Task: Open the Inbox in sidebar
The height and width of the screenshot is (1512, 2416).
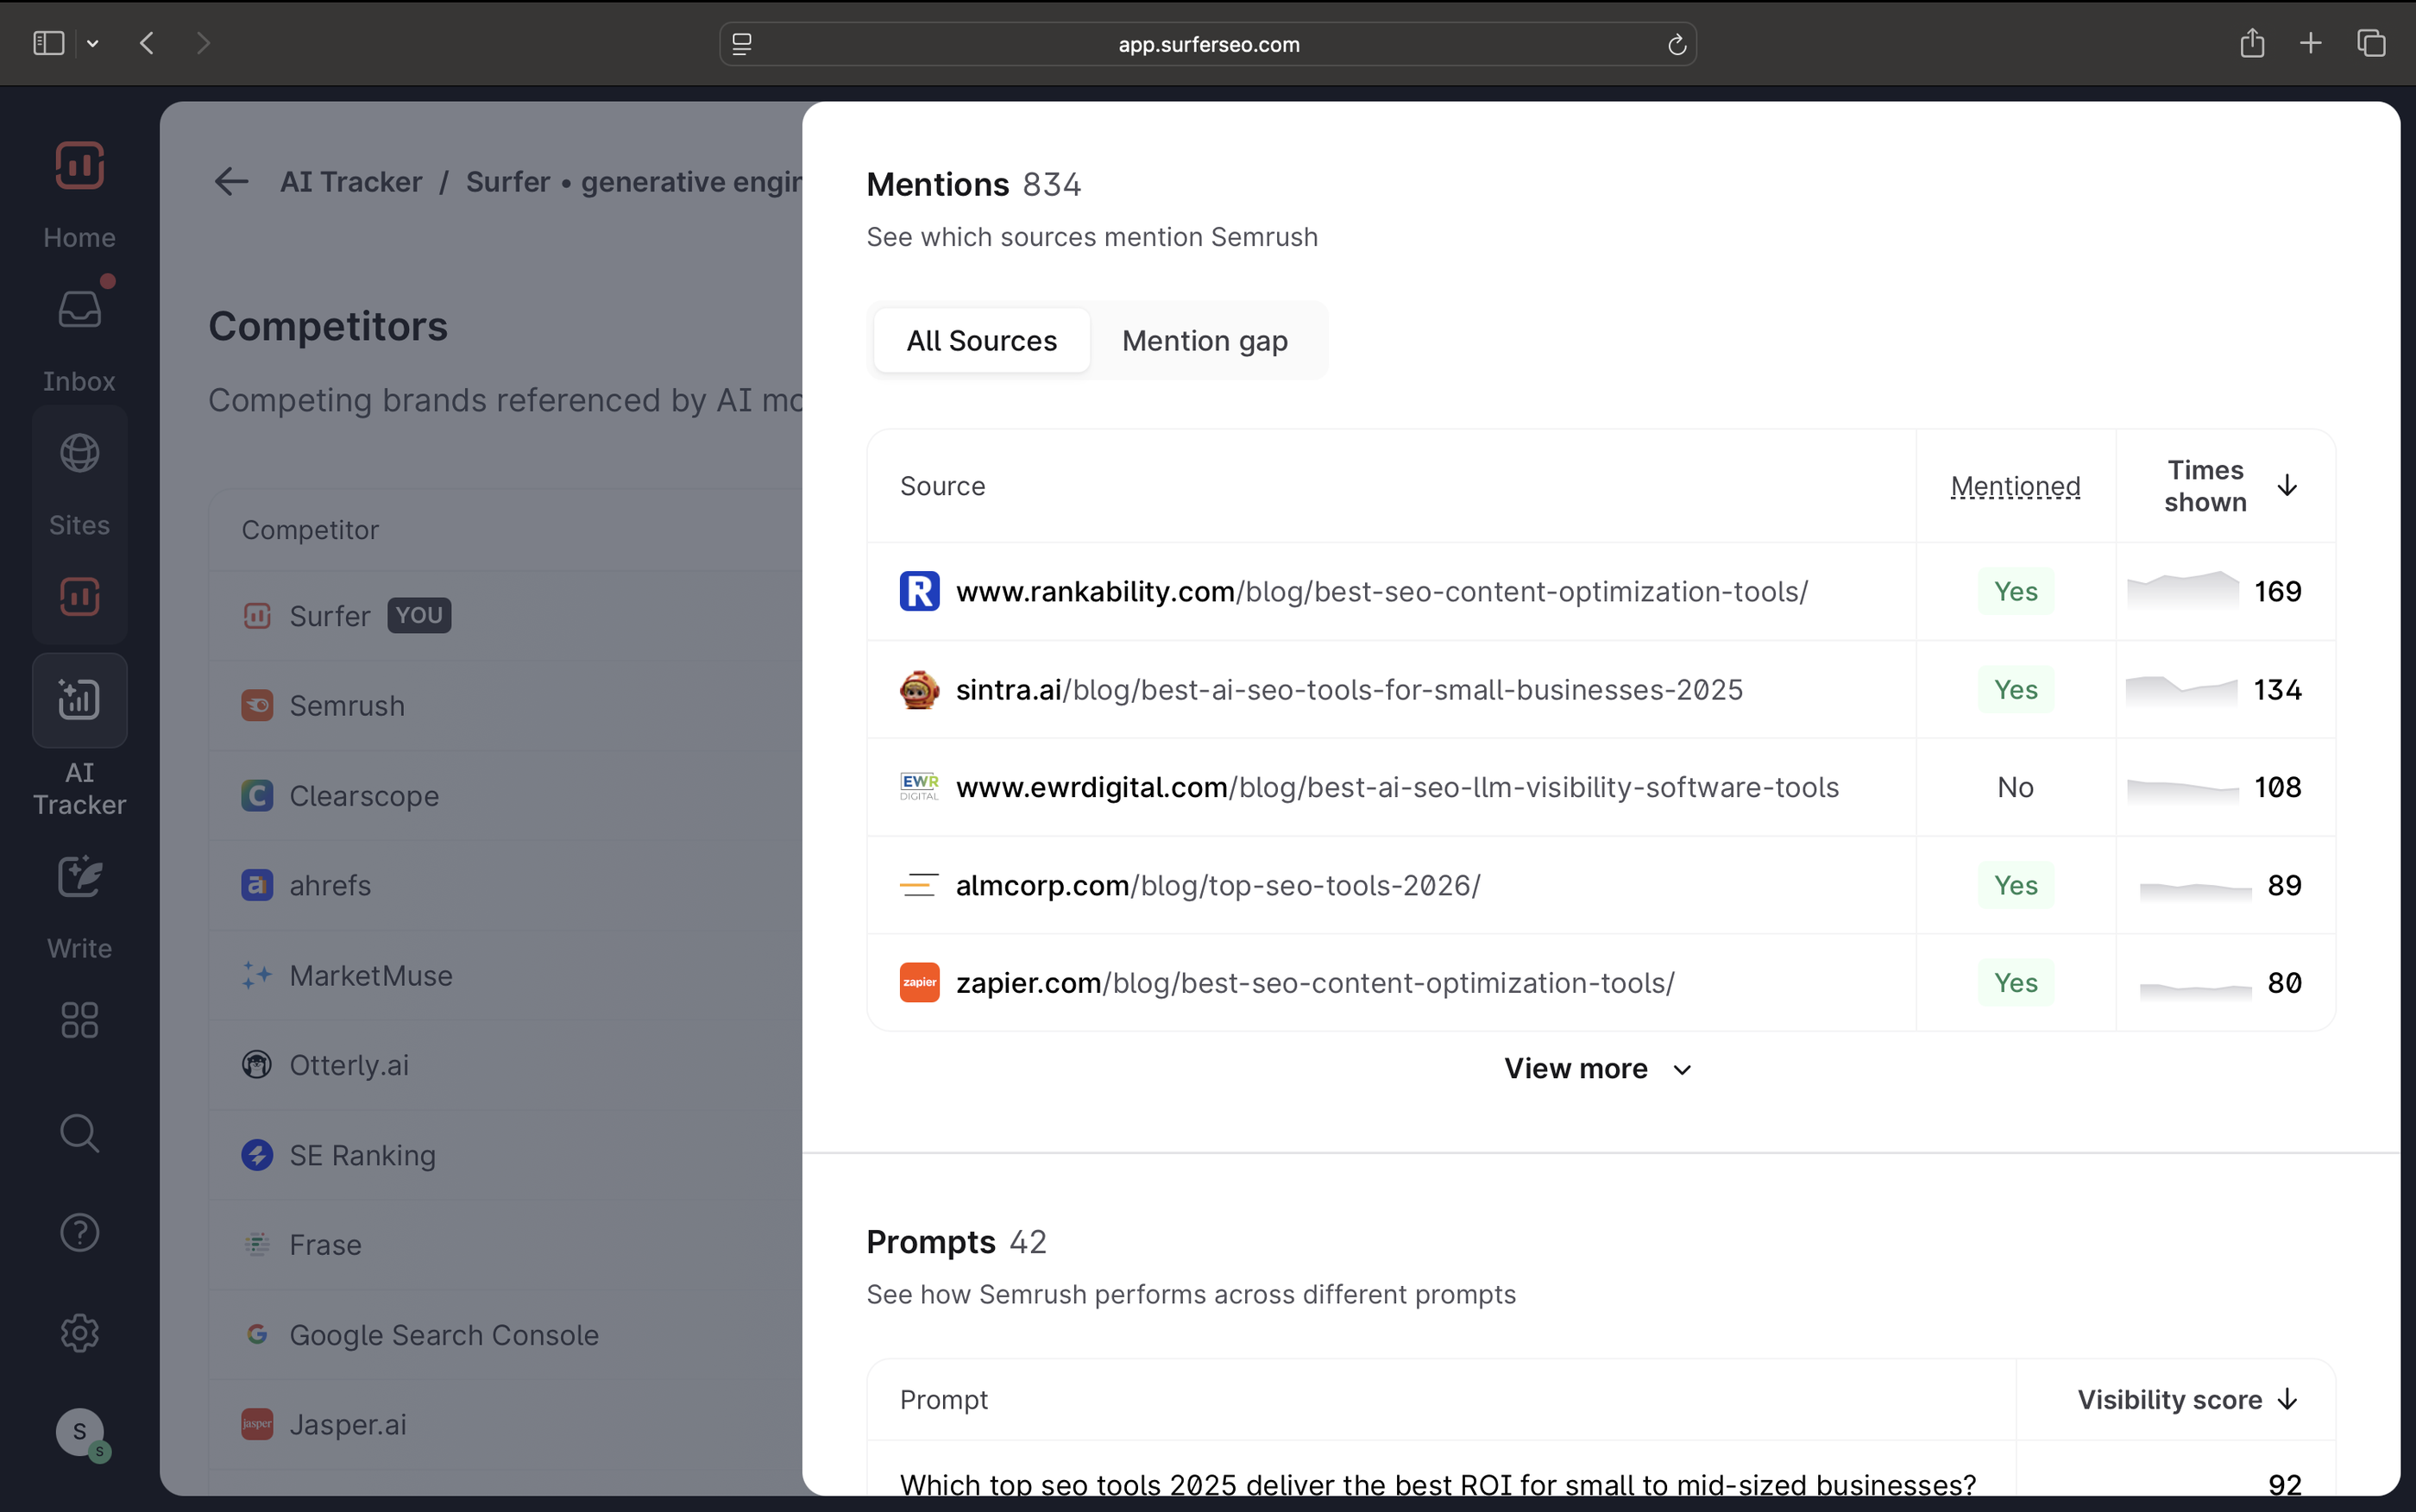Action: (79, 310)
